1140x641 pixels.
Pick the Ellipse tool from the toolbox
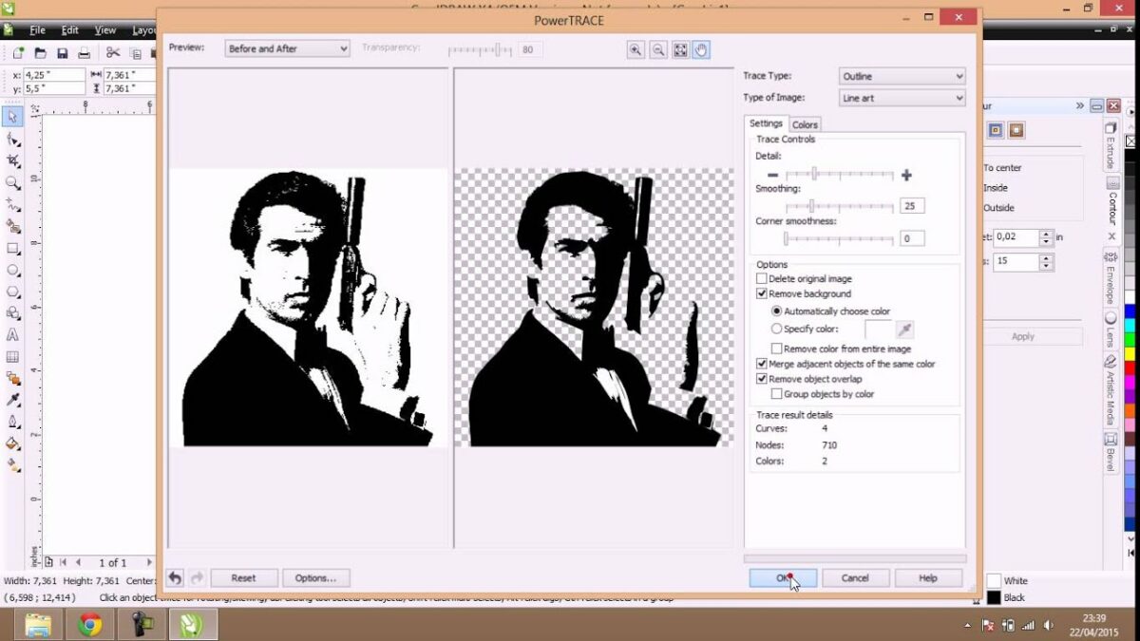click(12, 272)
